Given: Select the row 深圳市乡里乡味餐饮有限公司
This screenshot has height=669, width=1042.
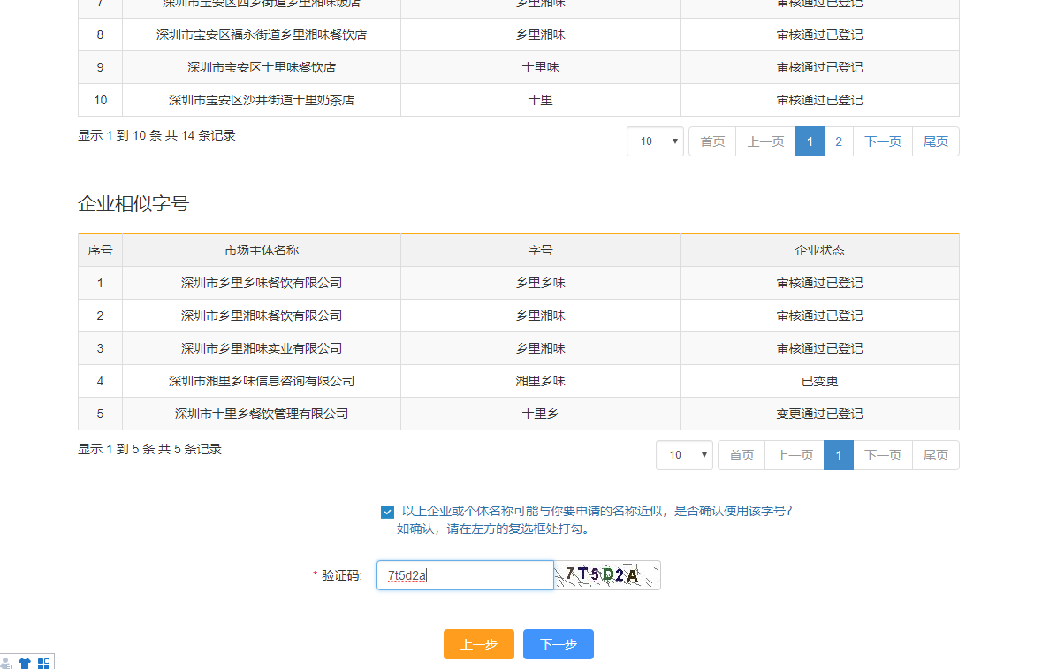Looking at the screenshot, I should [262, 282].
